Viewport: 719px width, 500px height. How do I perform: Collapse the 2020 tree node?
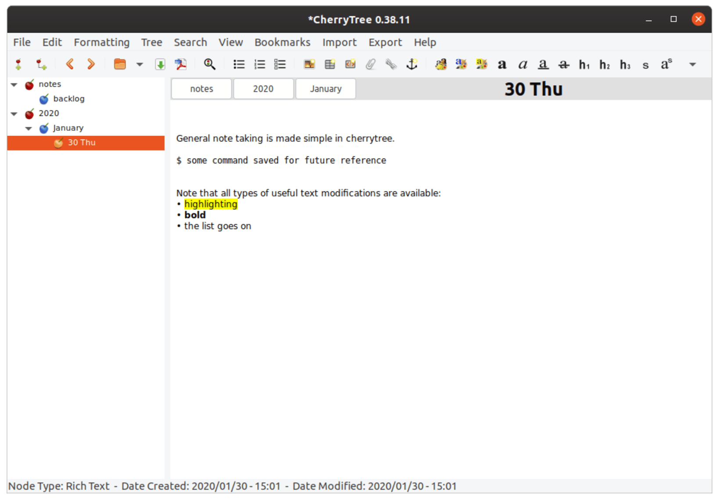coord(14,114)
